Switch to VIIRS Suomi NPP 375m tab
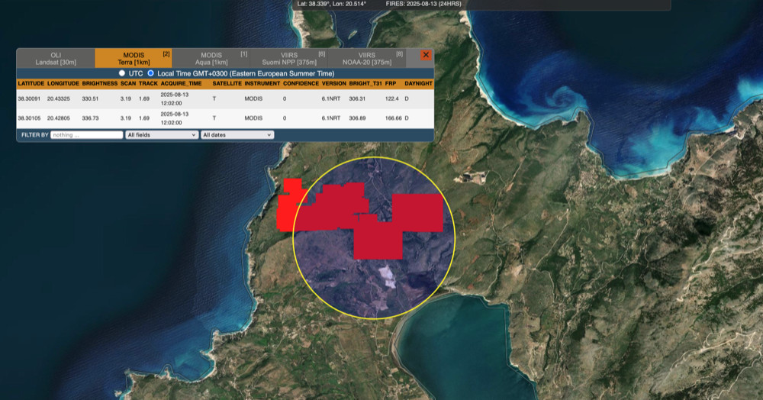 tap(289, 58)
